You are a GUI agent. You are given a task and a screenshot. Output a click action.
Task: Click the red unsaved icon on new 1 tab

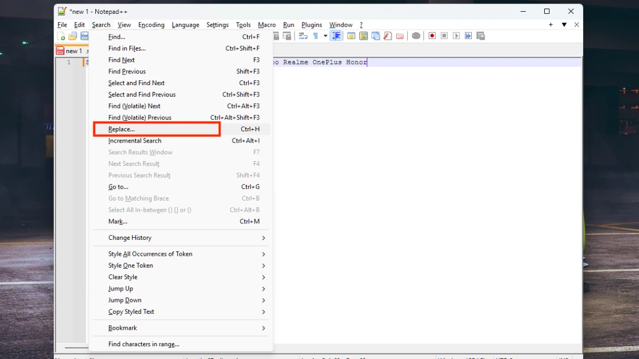click(61, 51)
